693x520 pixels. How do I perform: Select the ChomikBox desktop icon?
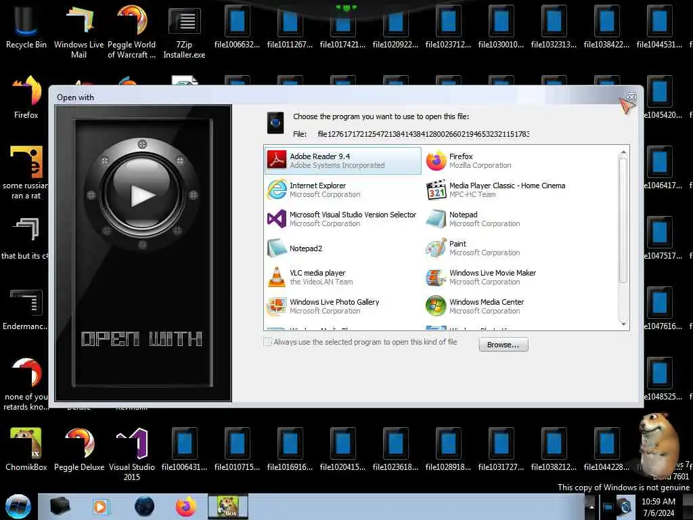pos(26,450)
